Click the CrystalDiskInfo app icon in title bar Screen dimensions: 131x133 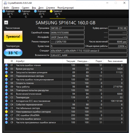click(5, 3)
